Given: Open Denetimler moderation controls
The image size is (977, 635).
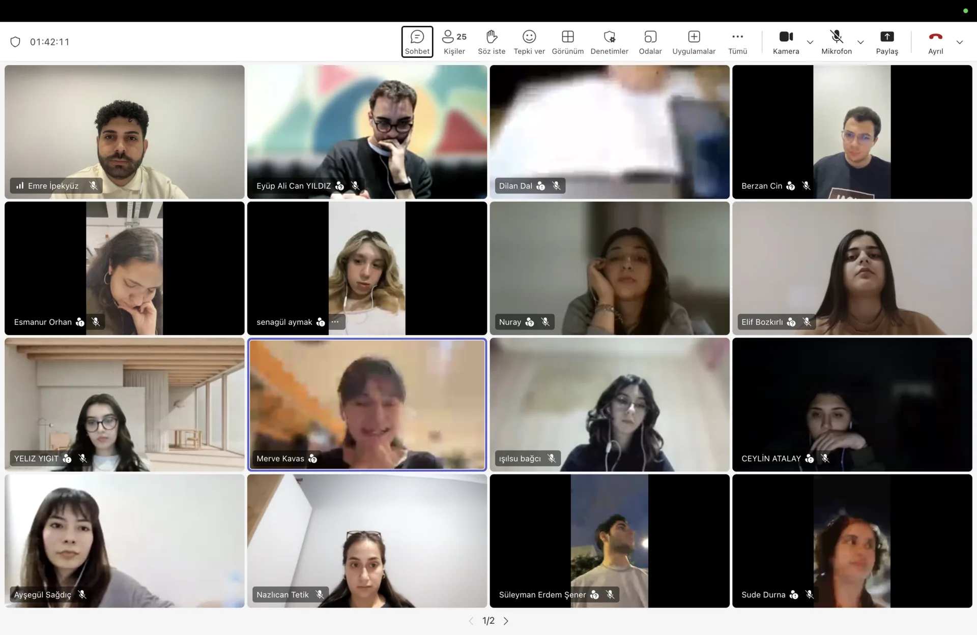Looking at the screenshot, I should click(609, 42).
